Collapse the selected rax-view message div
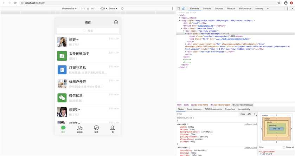This screenshot has width=295, height=156. [x=186, y=34]
